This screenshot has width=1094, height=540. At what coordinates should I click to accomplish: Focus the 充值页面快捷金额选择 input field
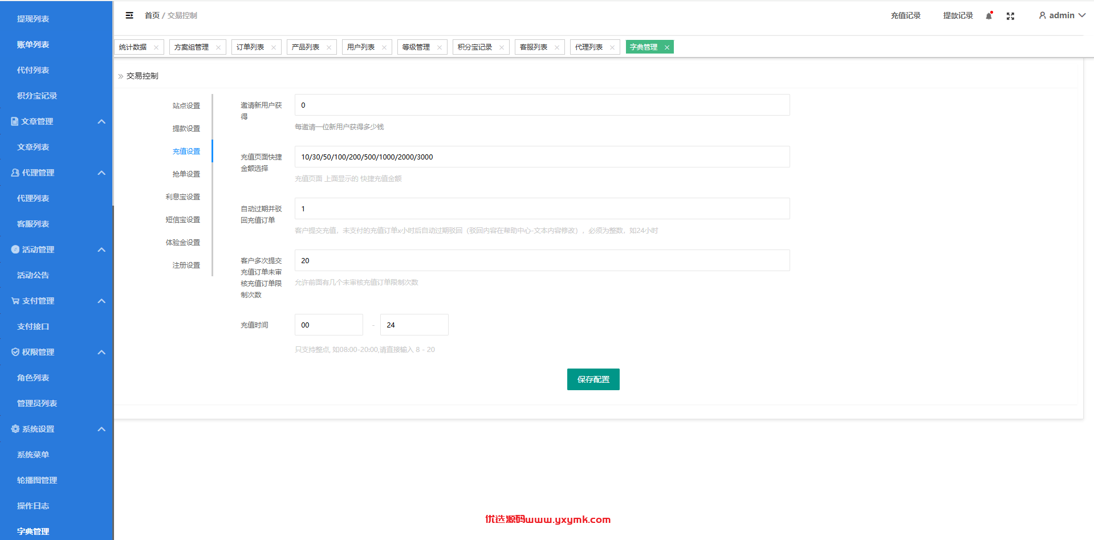click(x=542, y=157)
